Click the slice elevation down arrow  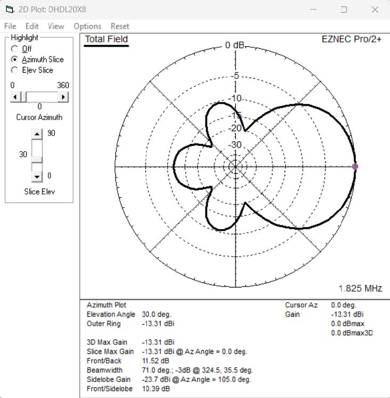pyautogui.click(x=37, y=176)
